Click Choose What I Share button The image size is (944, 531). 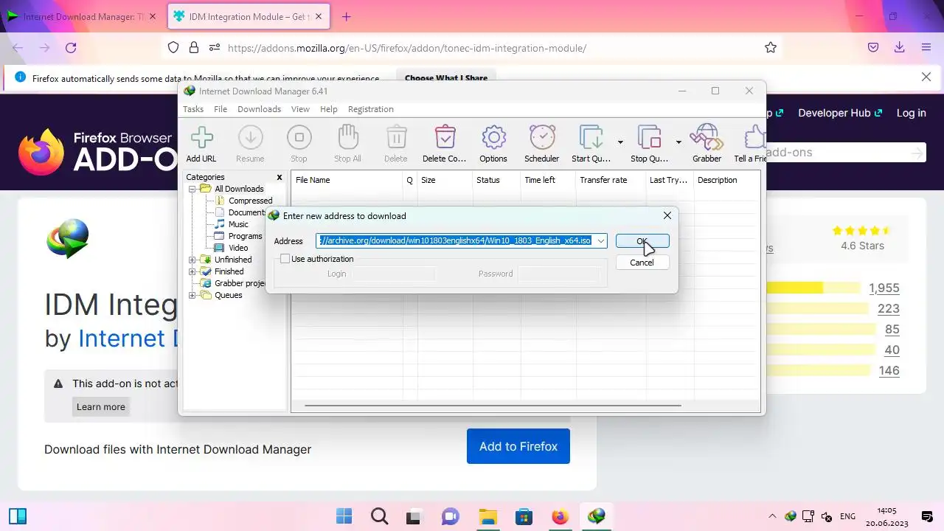[445, 77]
